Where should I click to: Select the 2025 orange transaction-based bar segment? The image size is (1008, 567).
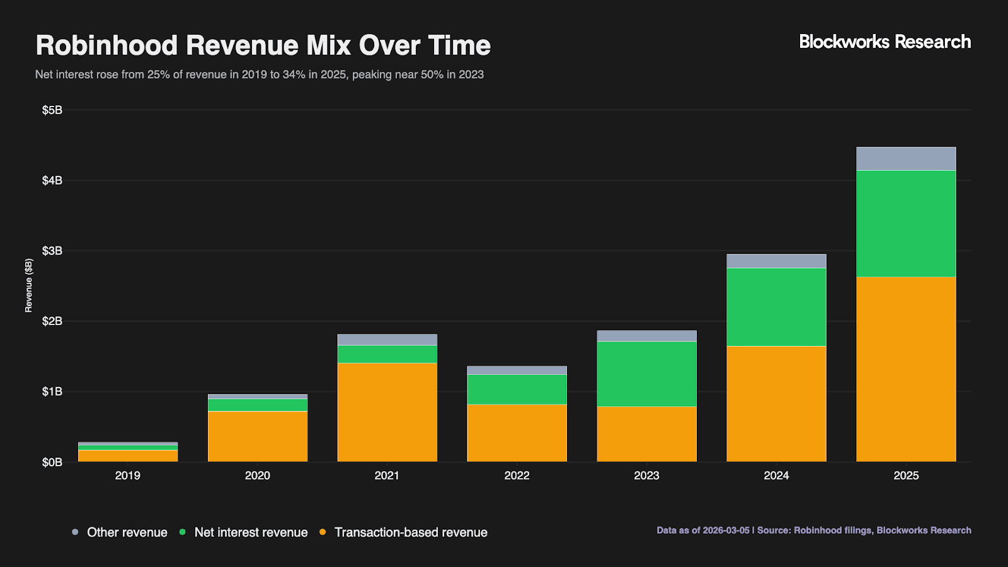tap(906, 369)
